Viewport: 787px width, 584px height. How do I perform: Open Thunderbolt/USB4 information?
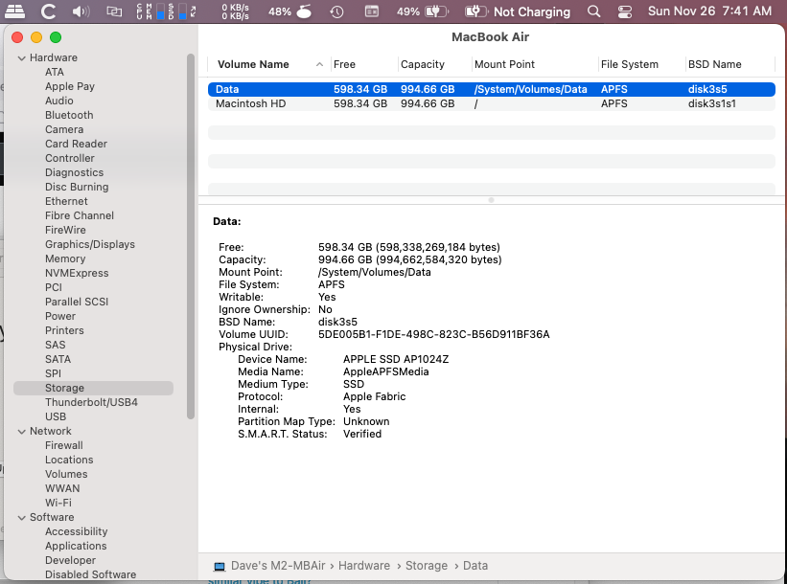tap(91, 402)
